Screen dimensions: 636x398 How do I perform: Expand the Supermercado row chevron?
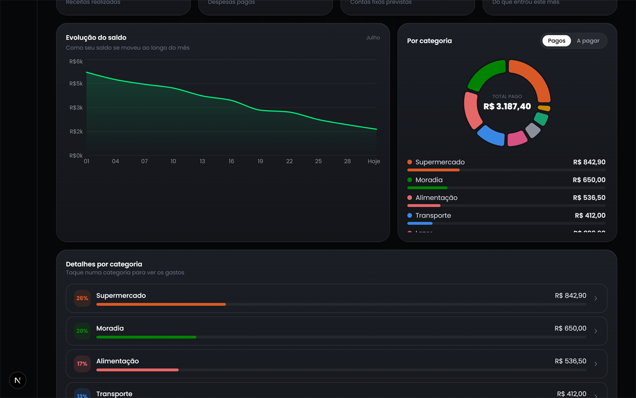(x=596, y=298)
